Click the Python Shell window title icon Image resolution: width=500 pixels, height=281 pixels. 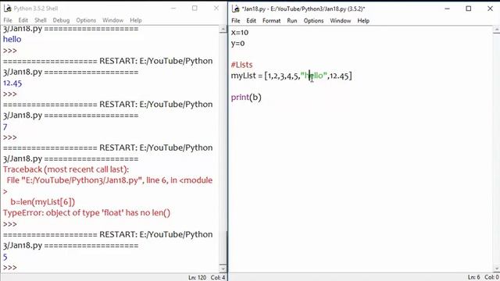click(x=8, y=9)
